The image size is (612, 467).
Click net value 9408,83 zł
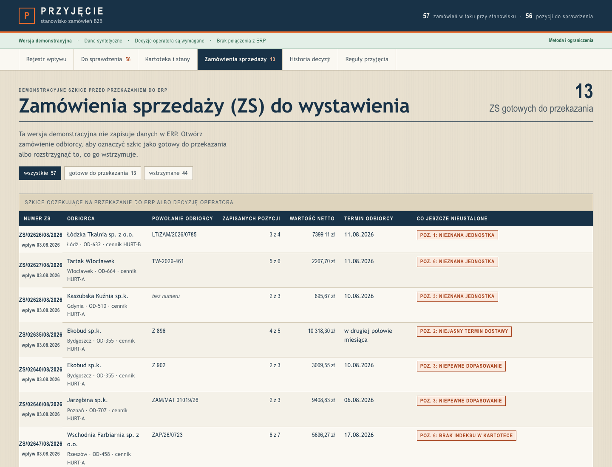pyautogui.click(x=323, y=400)
